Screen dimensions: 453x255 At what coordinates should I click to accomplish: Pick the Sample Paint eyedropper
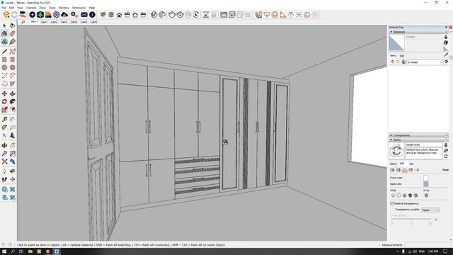pos(446,55)
